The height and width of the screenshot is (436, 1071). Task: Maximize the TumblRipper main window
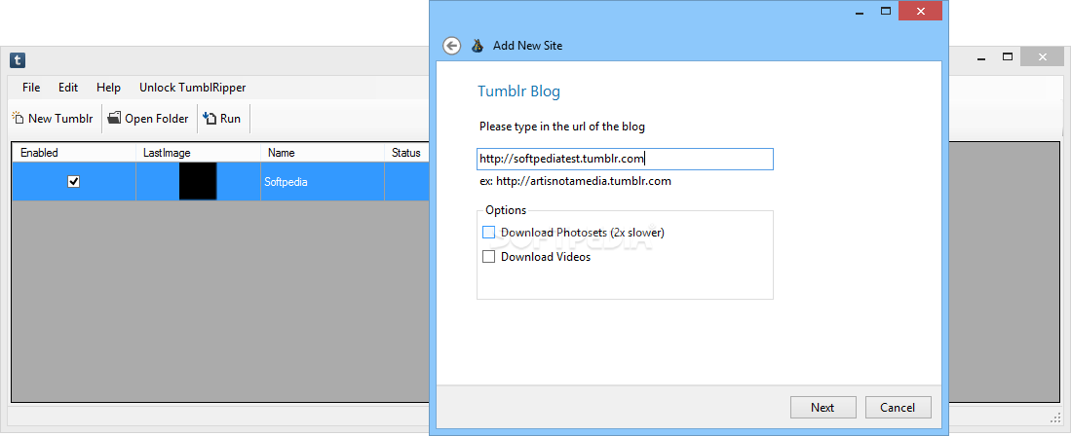(x=1008, y=57)
